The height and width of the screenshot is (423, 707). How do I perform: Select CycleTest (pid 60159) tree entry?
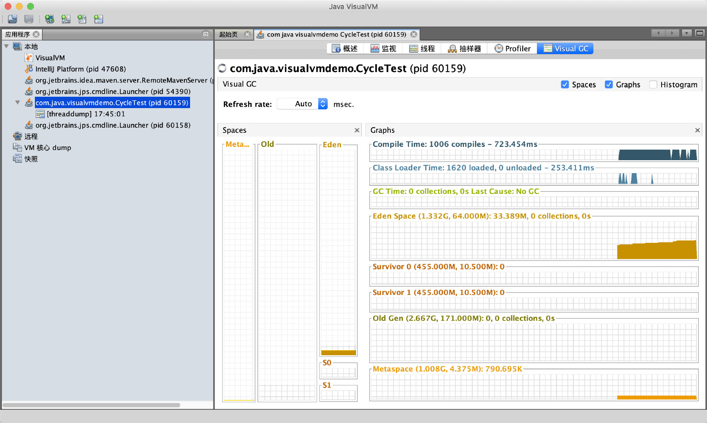click(112, 103)
